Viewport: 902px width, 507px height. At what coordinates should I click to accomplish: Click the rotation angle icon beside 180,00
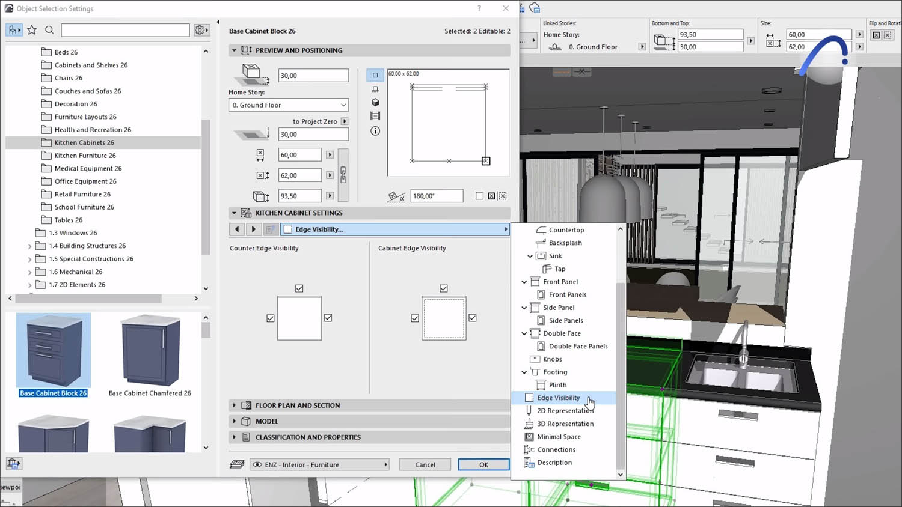coord(396,195)
